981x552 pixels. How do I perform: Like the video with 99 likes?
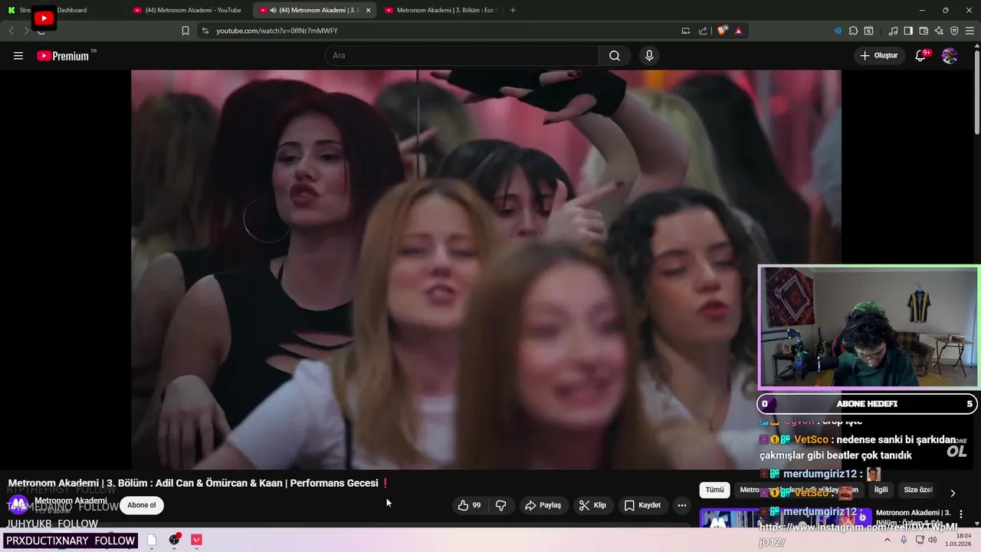[469, 505]
